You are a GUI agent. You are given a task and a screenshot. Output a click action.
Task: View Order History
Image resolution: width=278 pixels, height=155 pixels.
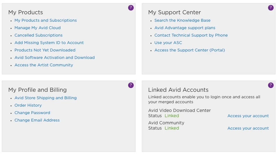coord(28,105)
